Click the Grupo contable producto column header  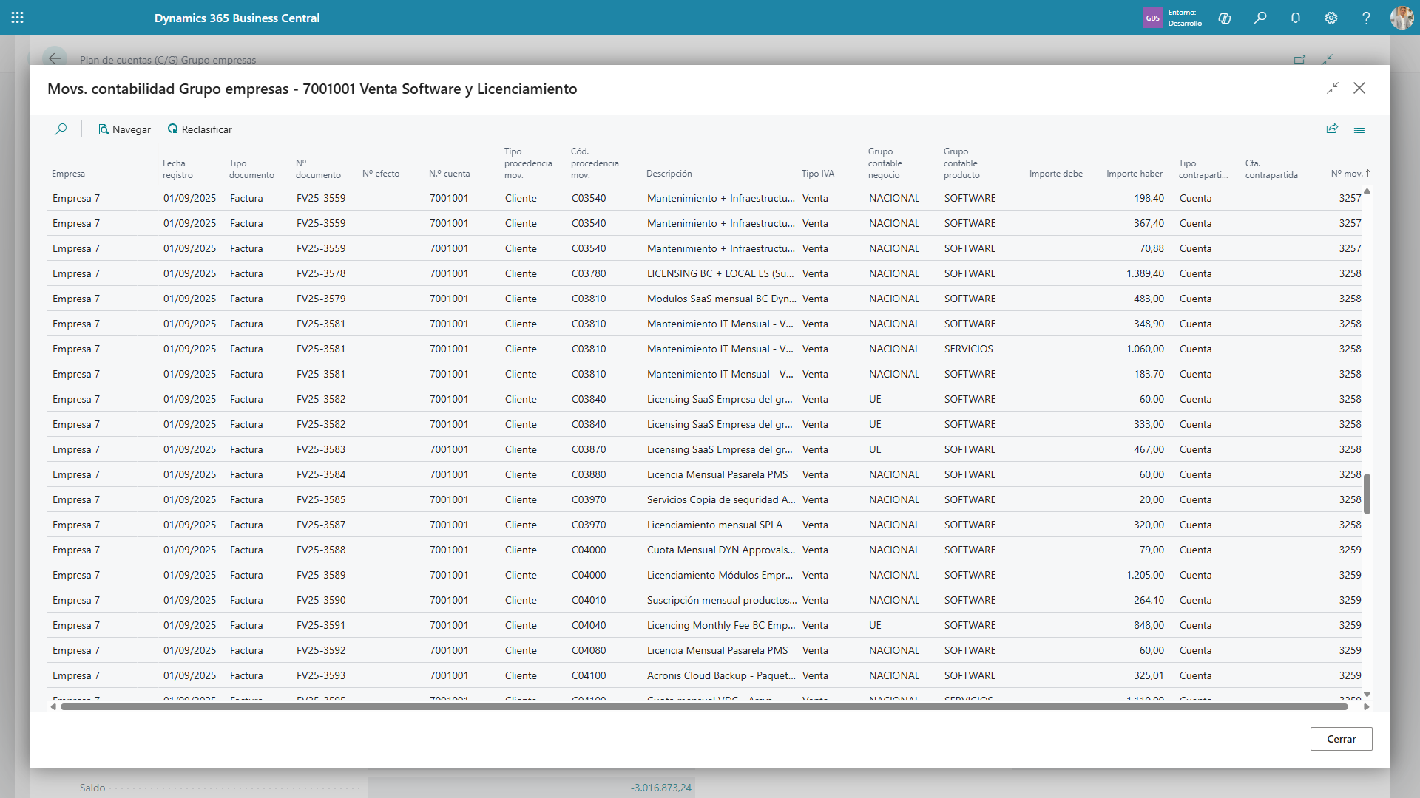tap(961, 163)
